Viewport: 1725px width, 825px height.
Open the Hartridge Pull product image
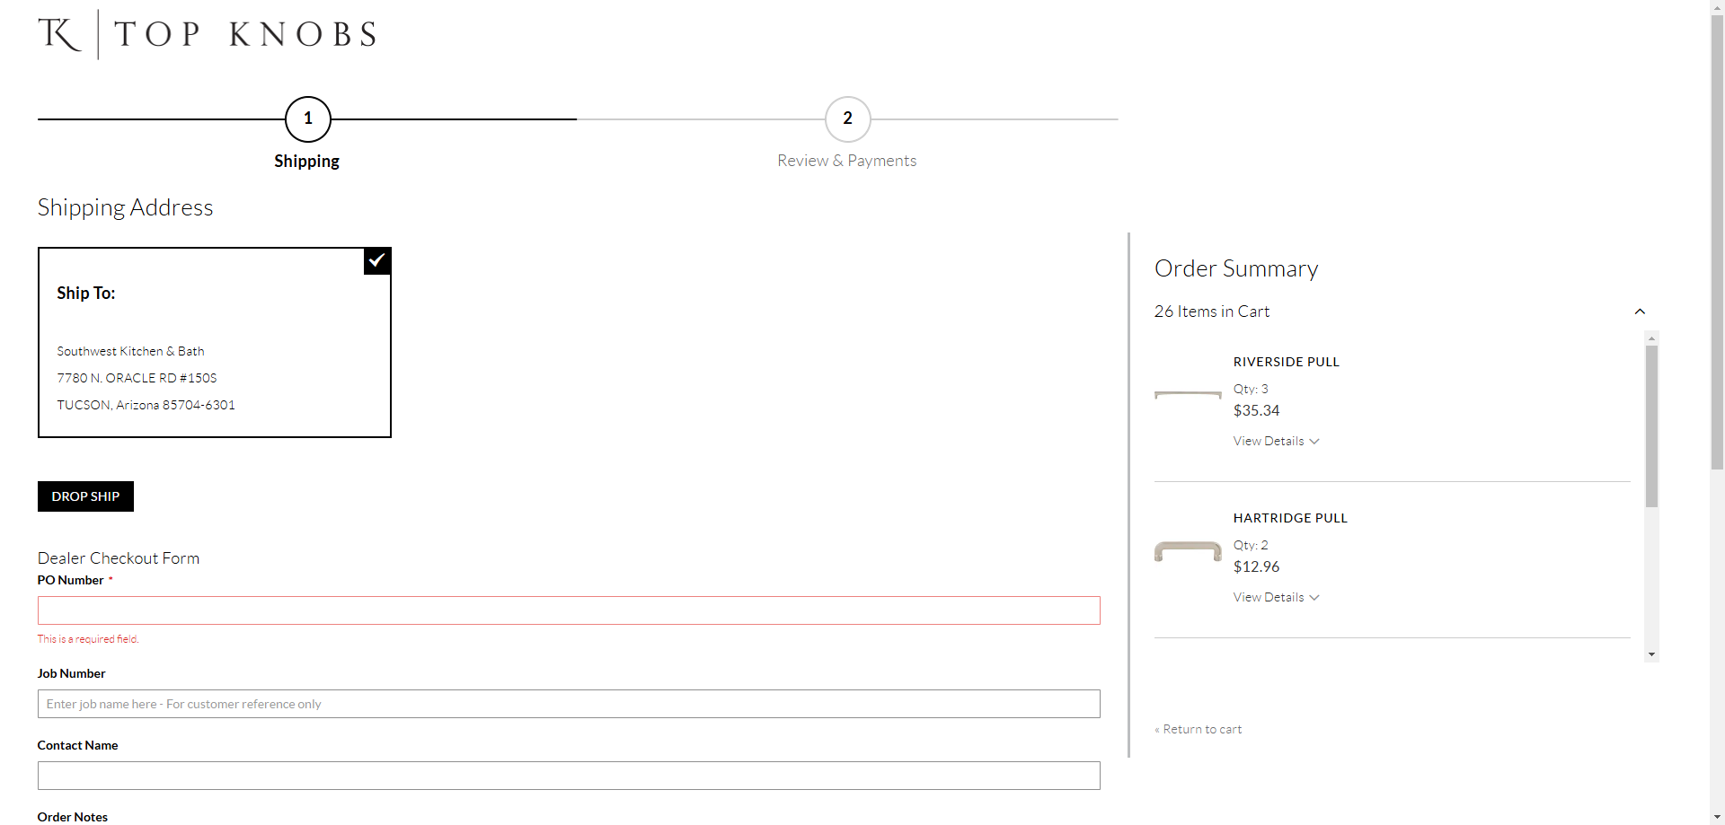point(1188,550)
